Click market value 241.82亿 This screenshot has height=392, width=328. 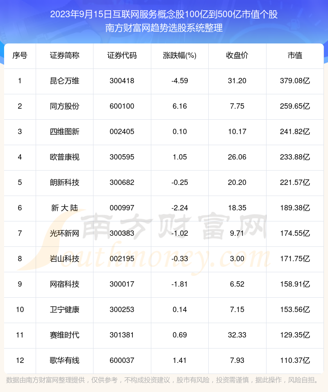tap(295, 132)
